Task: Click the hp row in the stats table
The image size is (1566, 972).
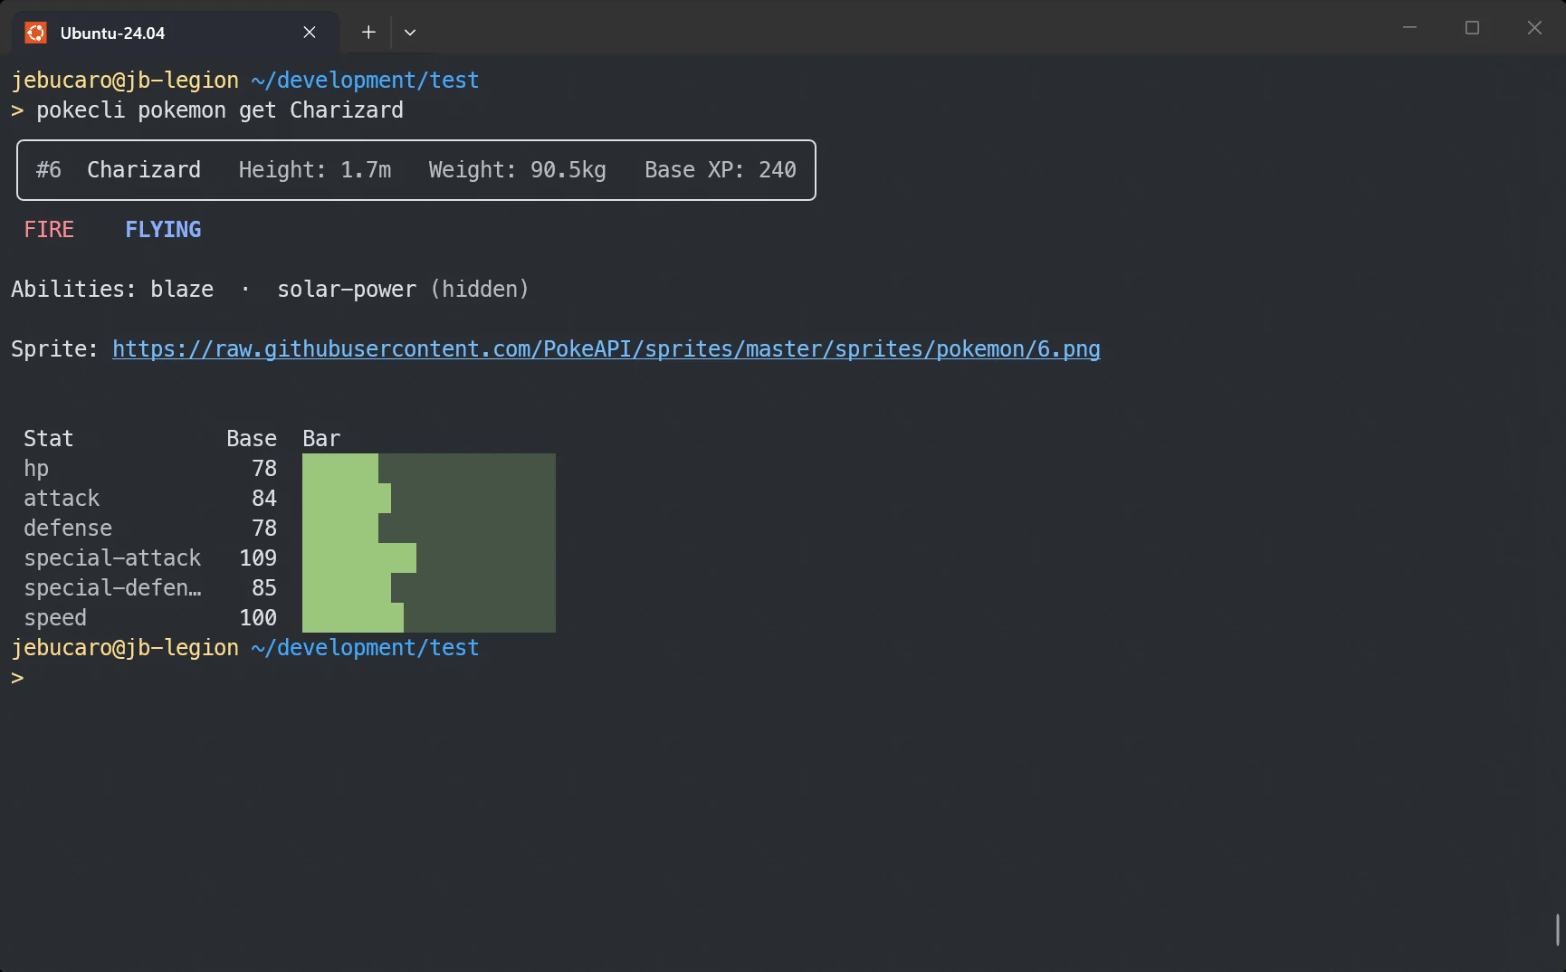Action: [x=36, y=468]
